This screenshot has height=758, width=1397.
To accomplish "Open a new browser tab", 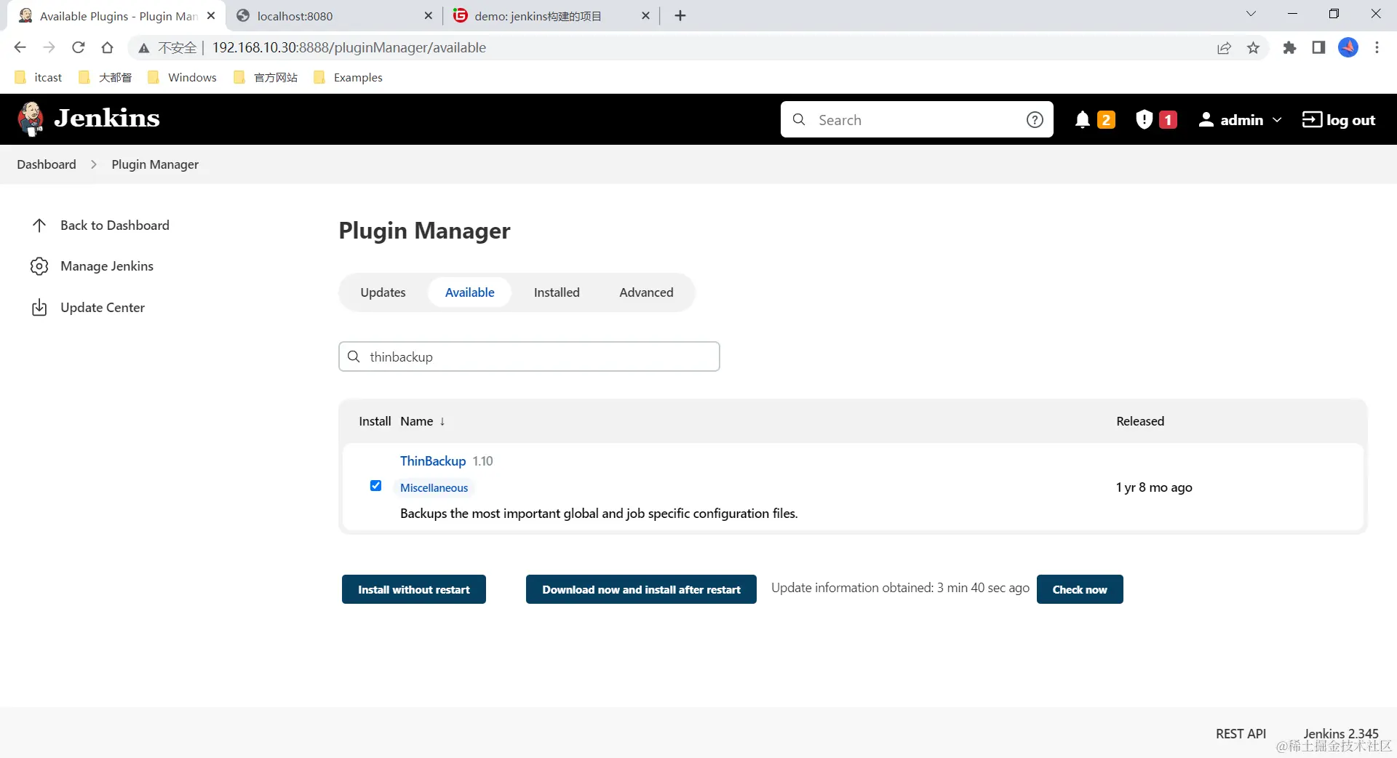I will coord(680,16).
